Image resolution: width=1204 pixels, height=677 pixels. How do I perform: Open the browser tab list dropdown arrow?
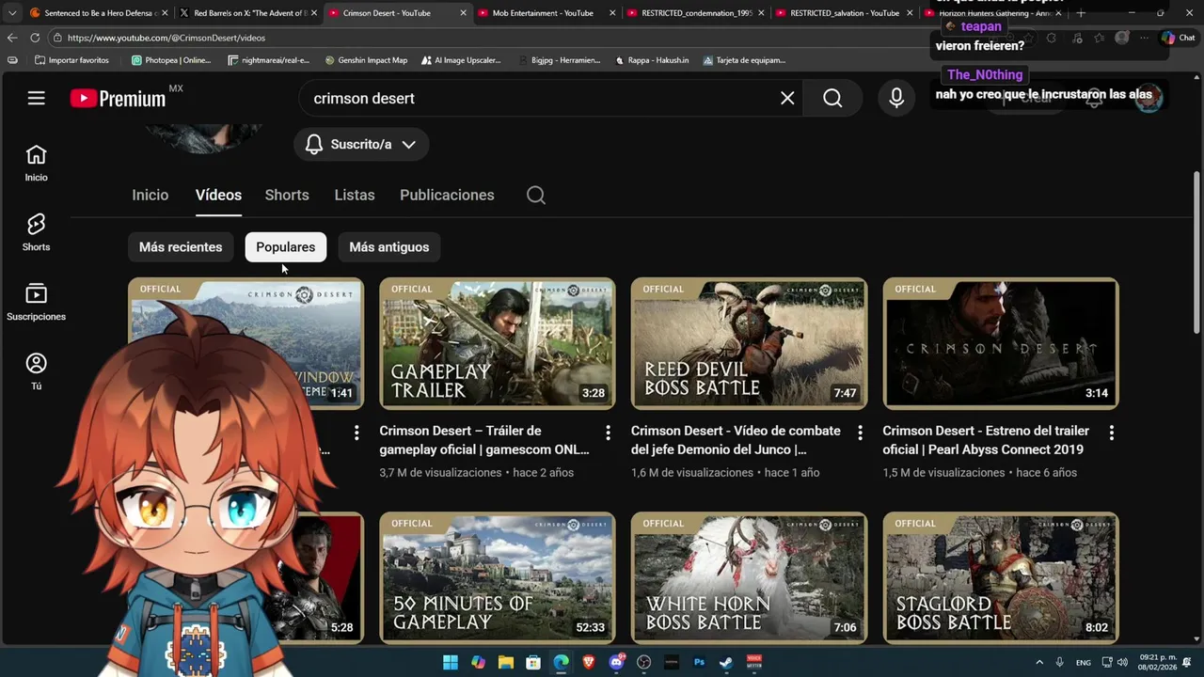(11, 13)
